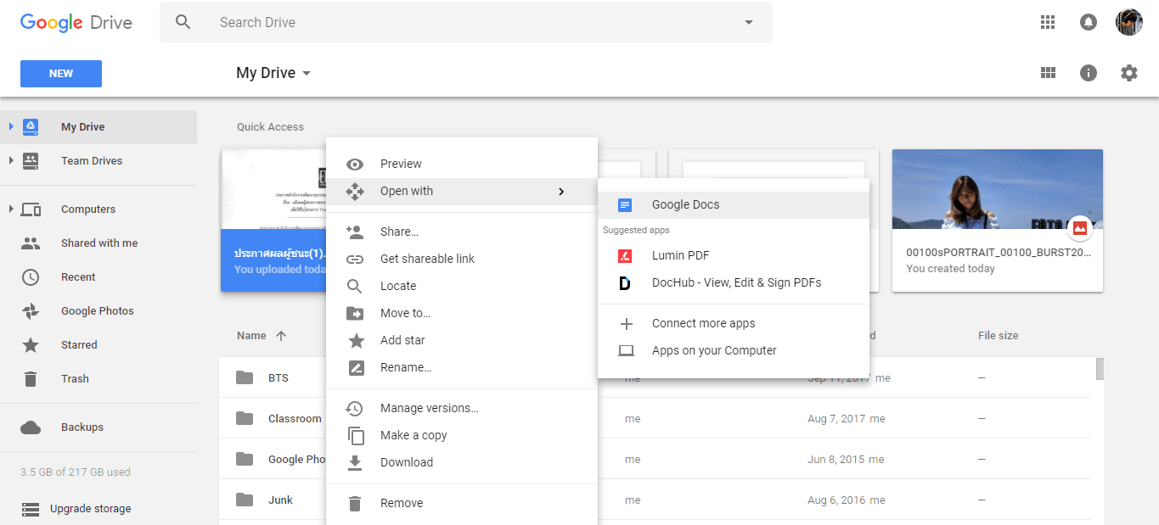This screenshot has height=525, width=1159.
Task: Select Preview from the context menu
Action: coord(401,163)
